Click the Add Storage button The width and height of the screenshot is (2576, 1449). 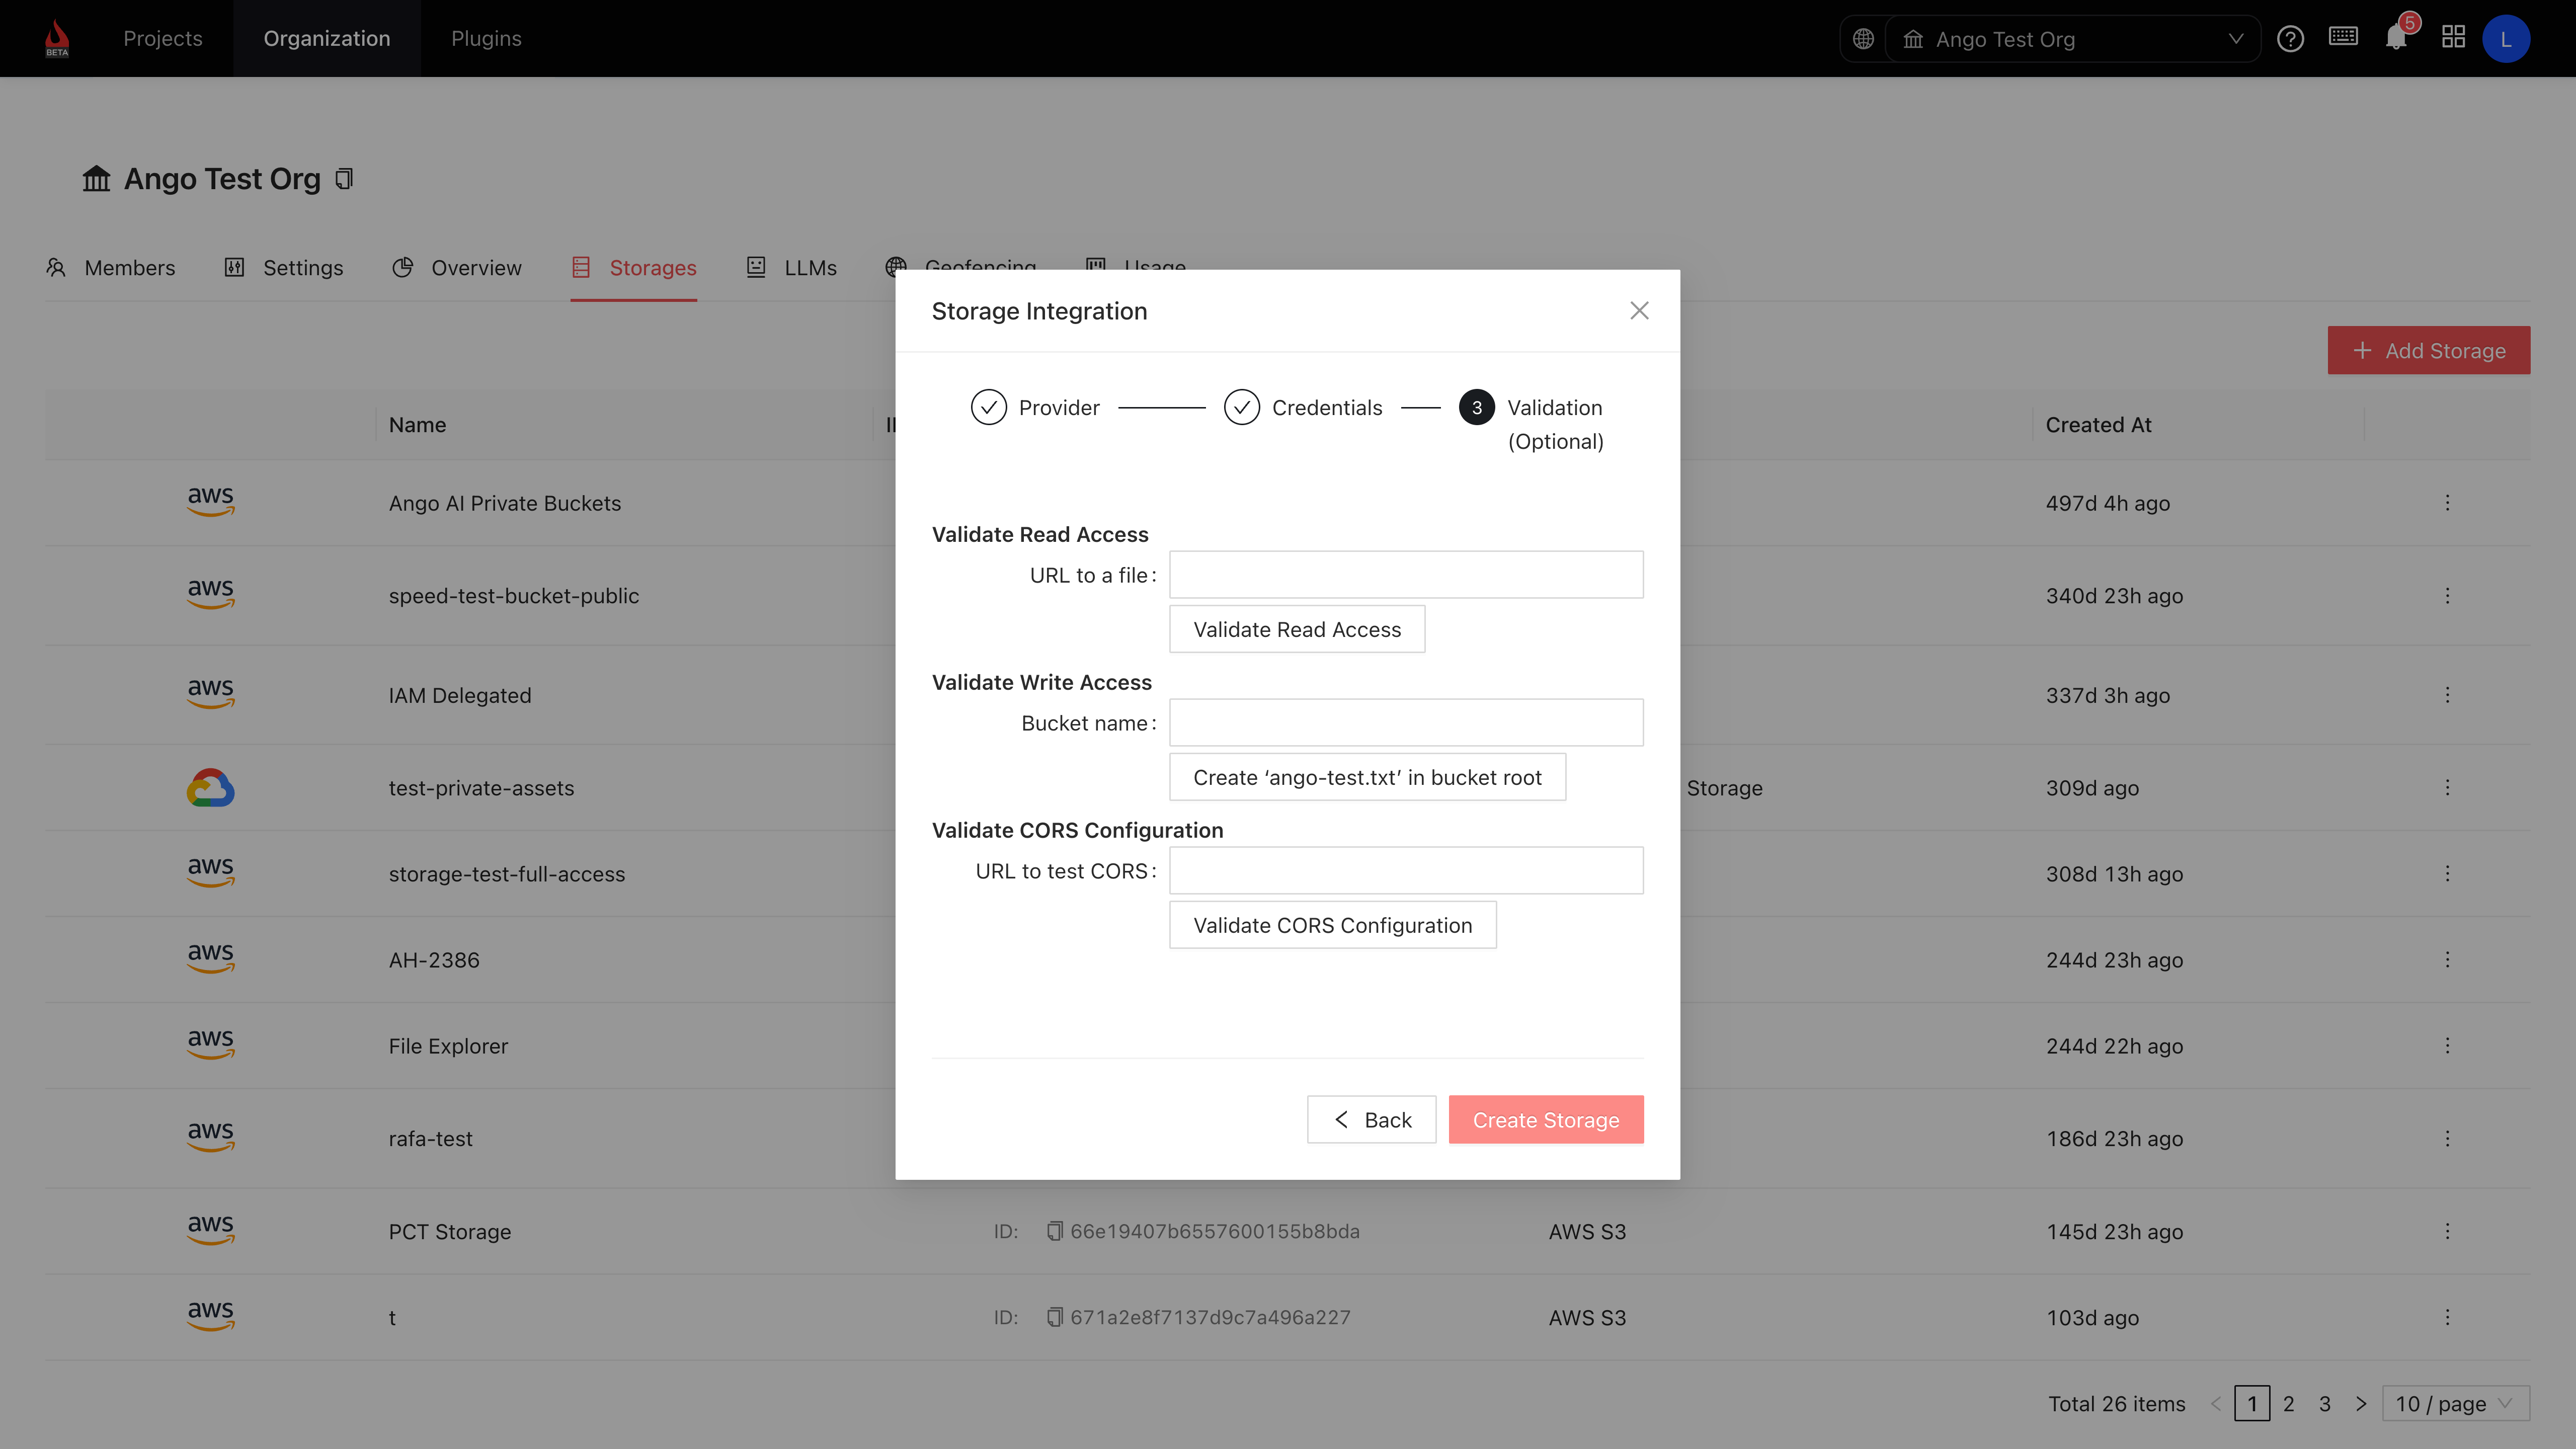click(2429, 351)
